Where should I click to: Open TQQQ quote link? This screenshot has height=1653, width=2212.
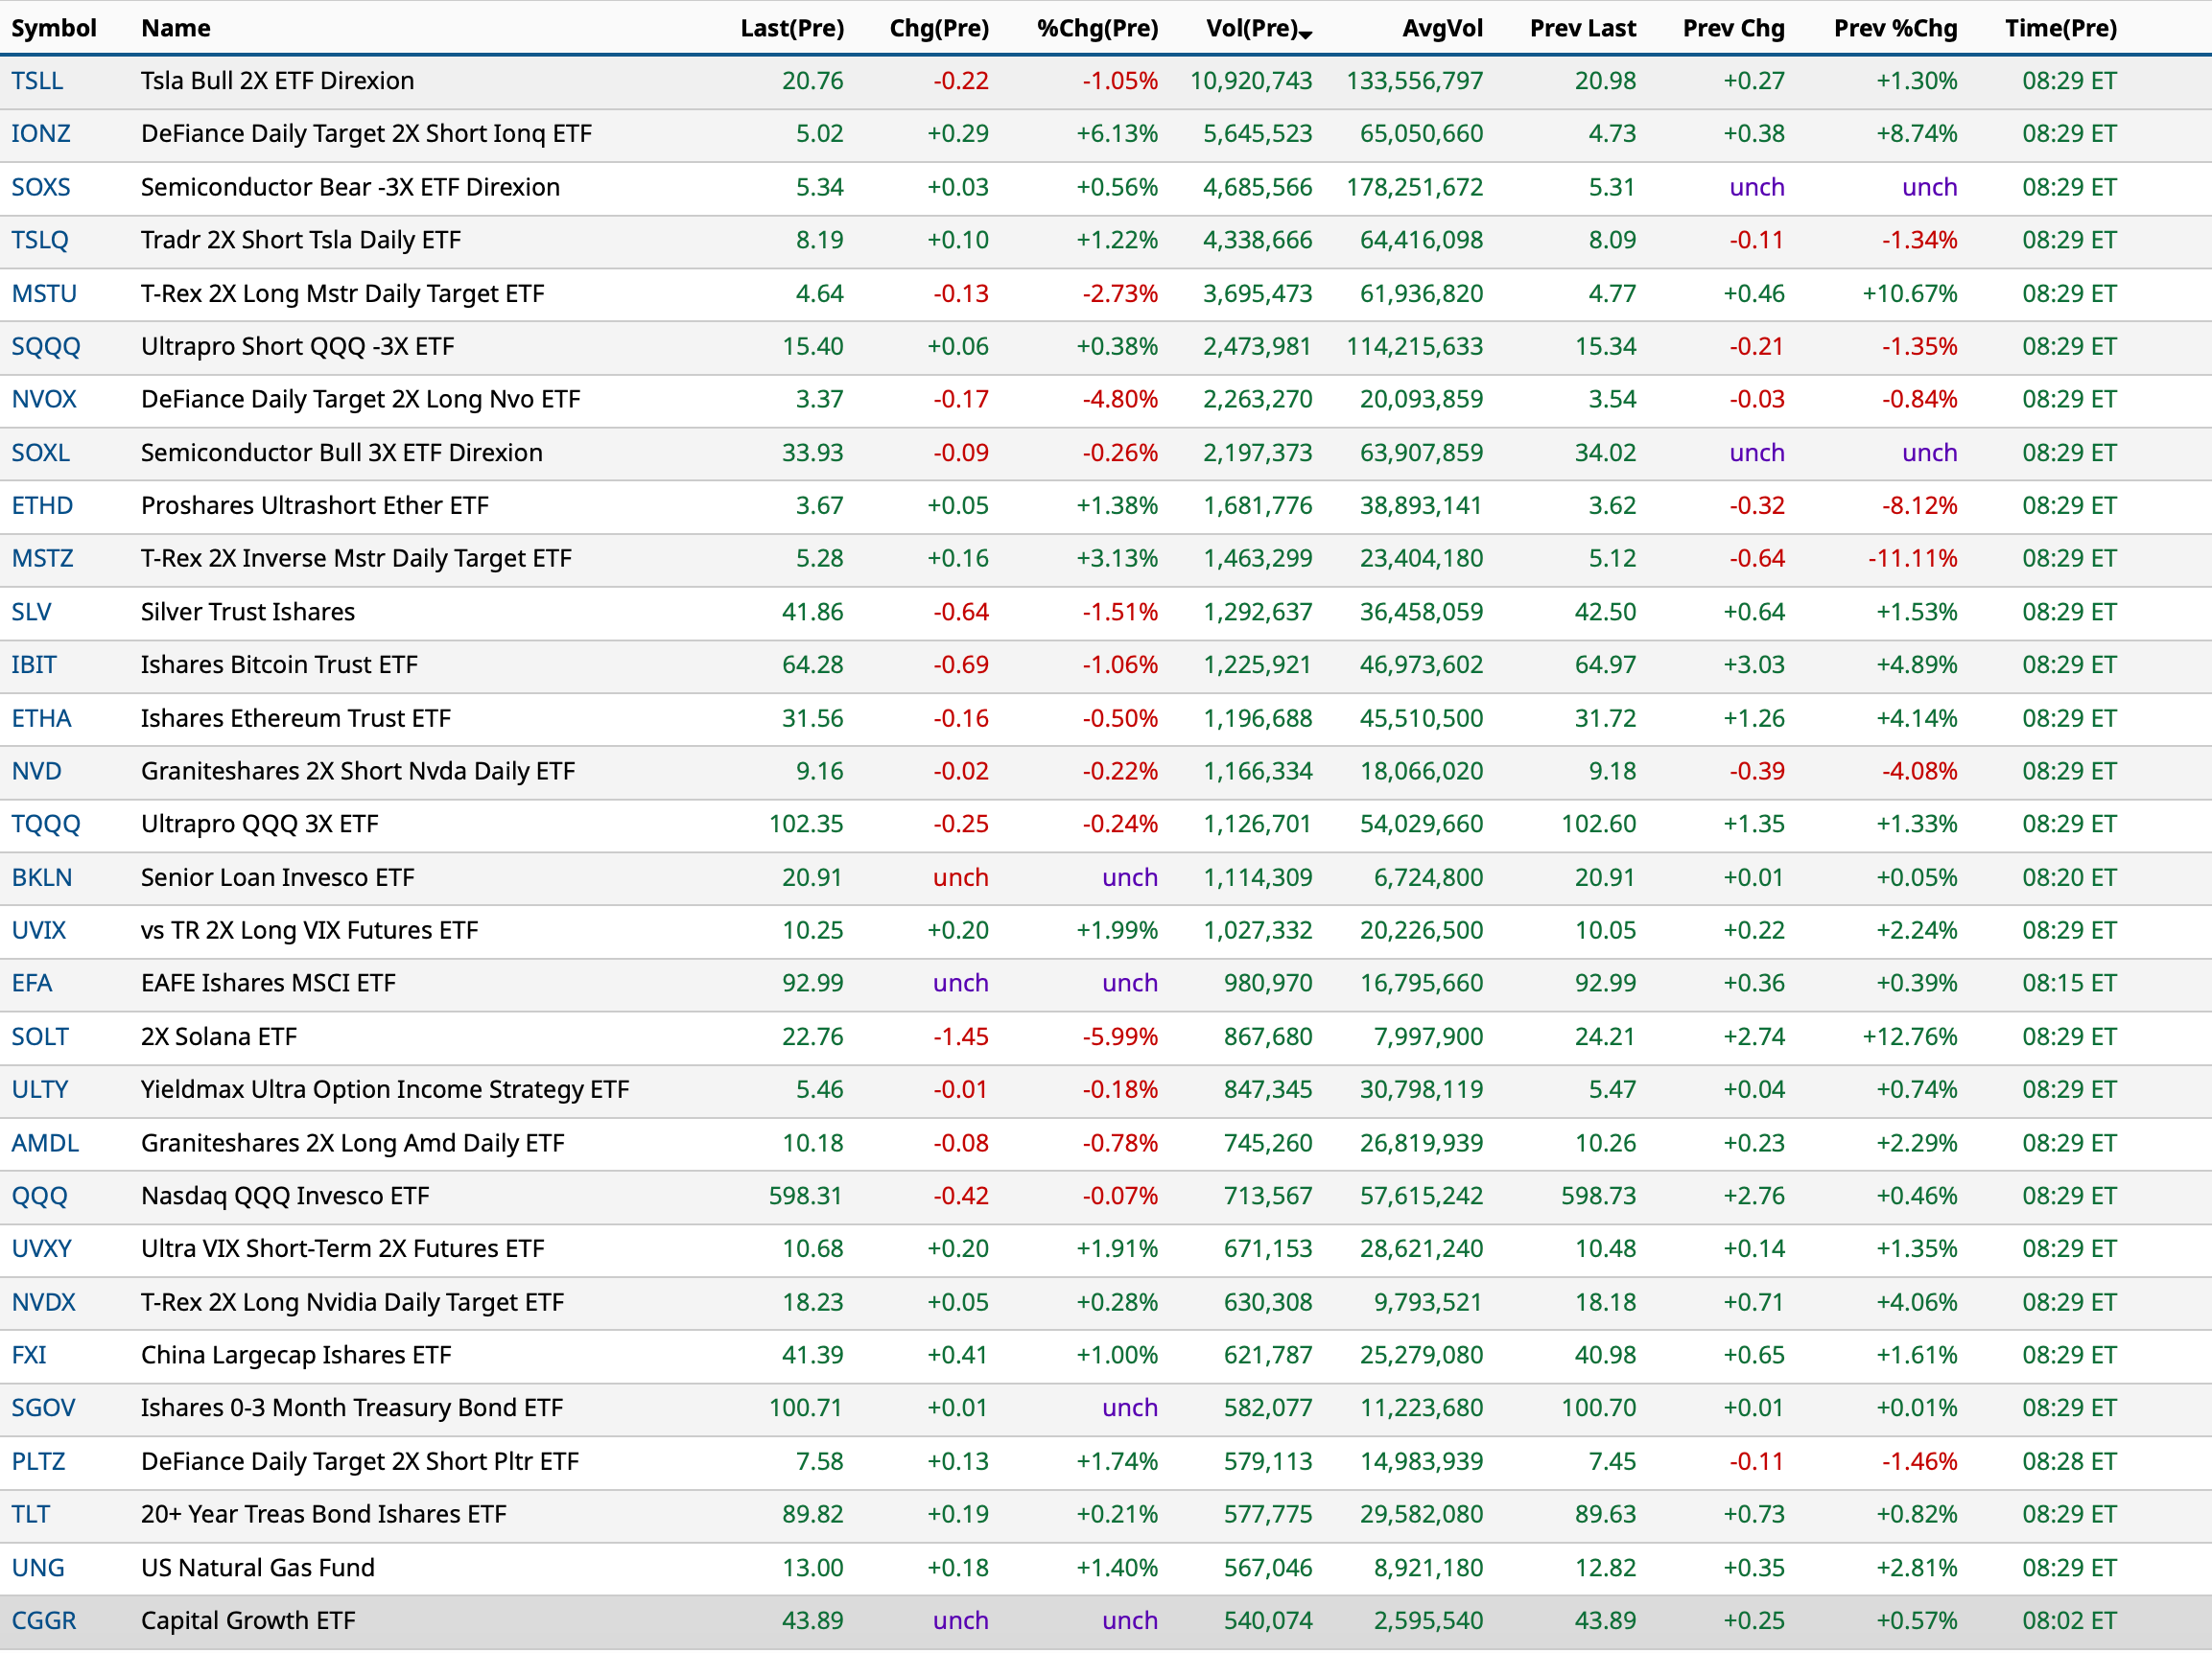46,824
